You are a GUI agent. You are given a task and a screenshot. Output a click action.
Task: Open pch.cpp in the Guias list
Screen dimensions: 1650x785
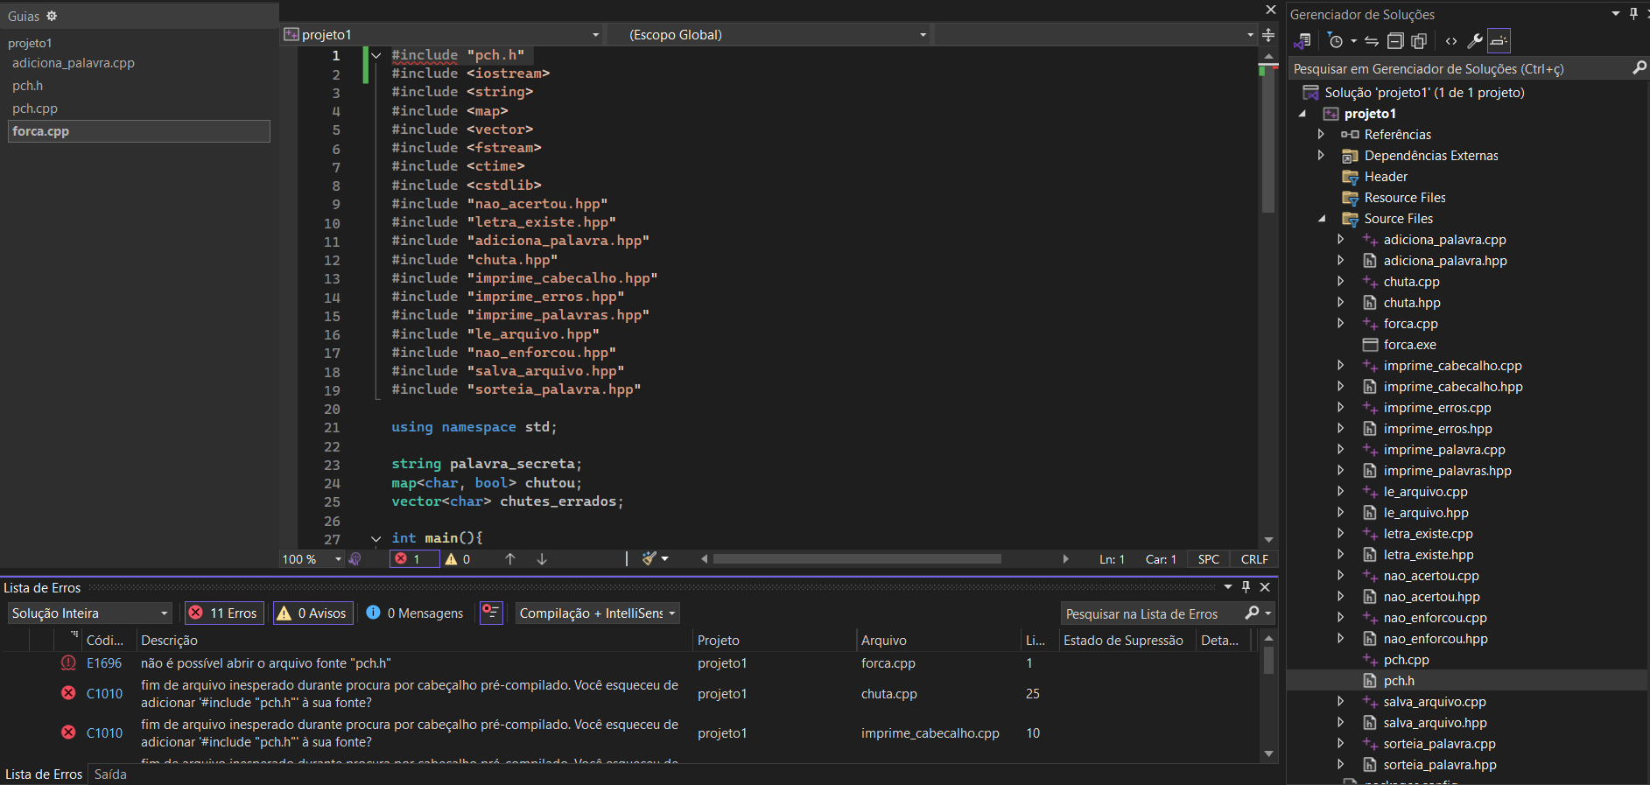(x=35, y=109)
